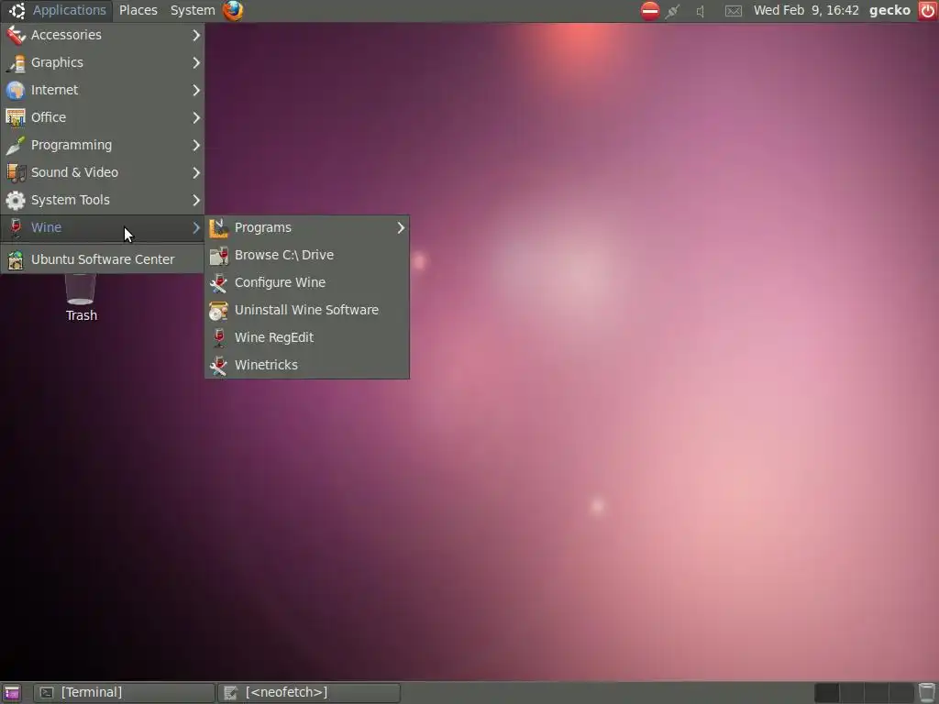Click the volume speaker icon
Screen dimensions: 939x704
700,11
